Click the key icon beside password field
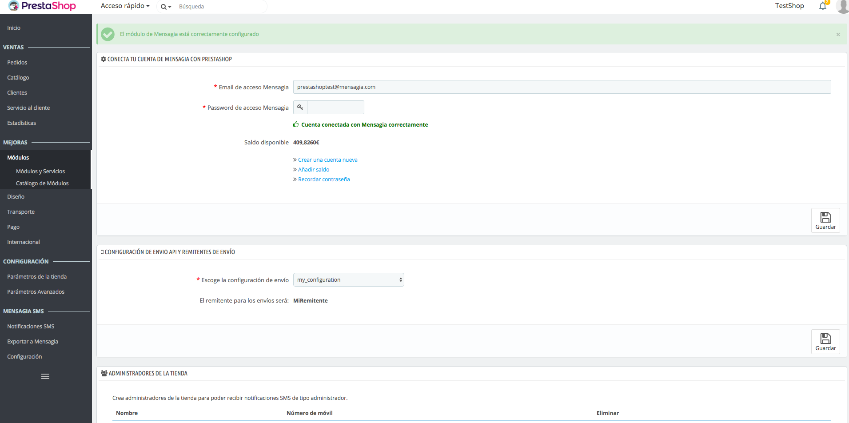849x423 pixels. 300,107
